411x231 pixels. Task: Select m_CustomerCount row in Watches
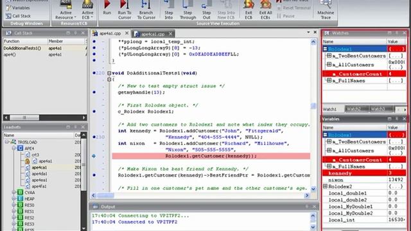tap(364, 74)
